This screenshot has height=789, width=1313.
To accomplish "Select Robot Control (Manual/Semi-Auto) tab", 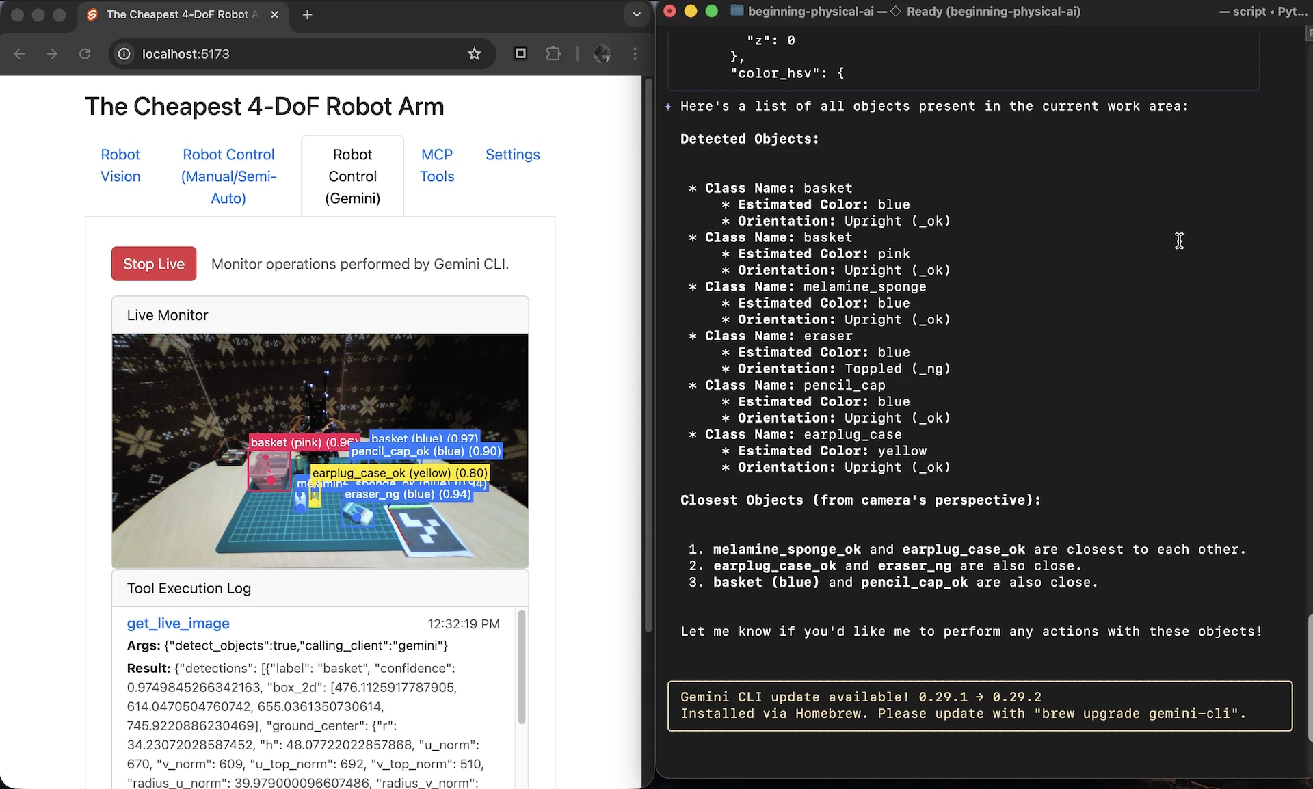I will click(228, 176).
